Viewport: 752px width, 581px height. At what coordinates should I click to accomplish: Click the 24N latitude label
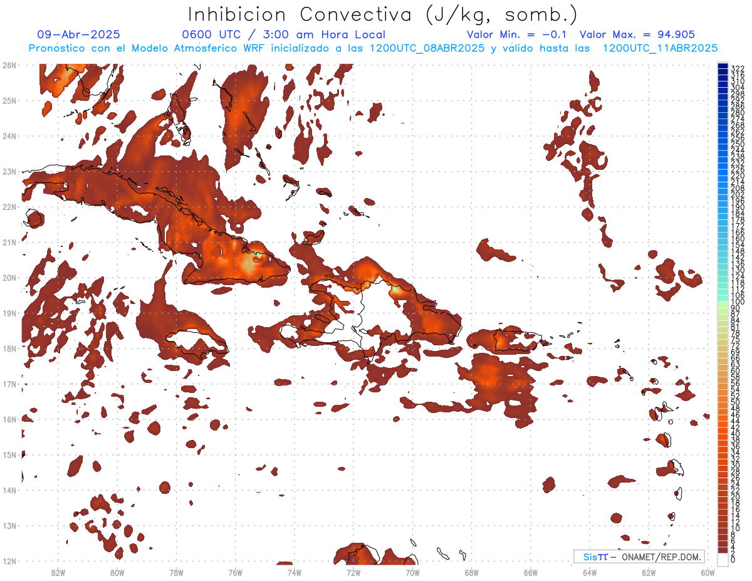[x=9, y=136]
